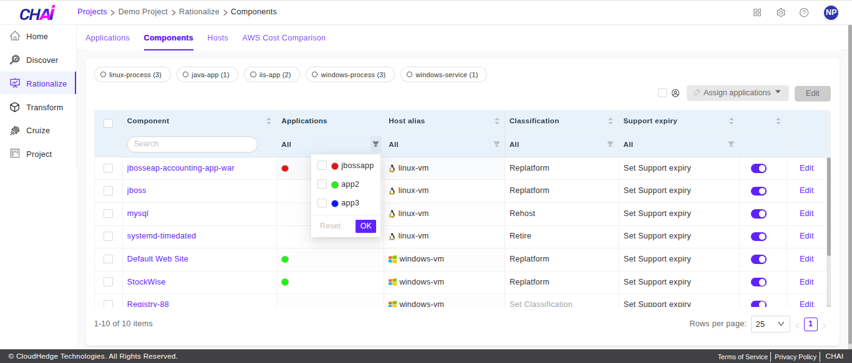Check the jbossapp filter checkbox
The image size is (852, 363).
[x=322, y=166]
